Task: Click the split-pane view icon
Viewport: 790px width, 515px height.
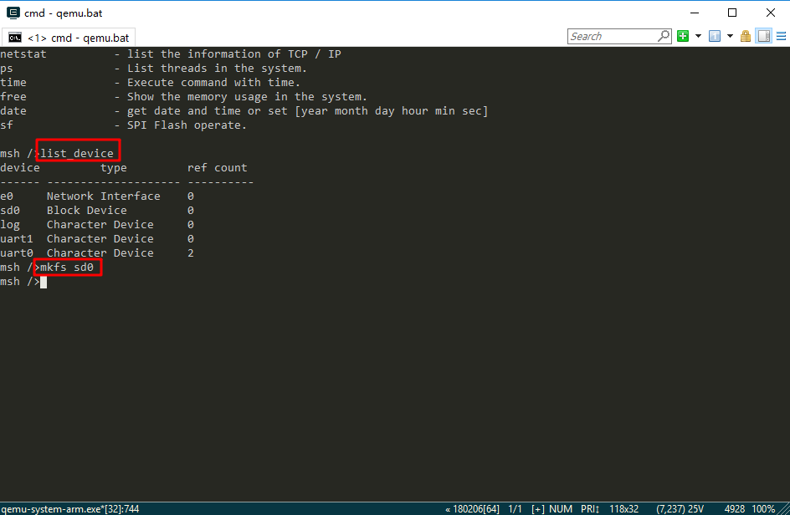Action: click(763, 36)
